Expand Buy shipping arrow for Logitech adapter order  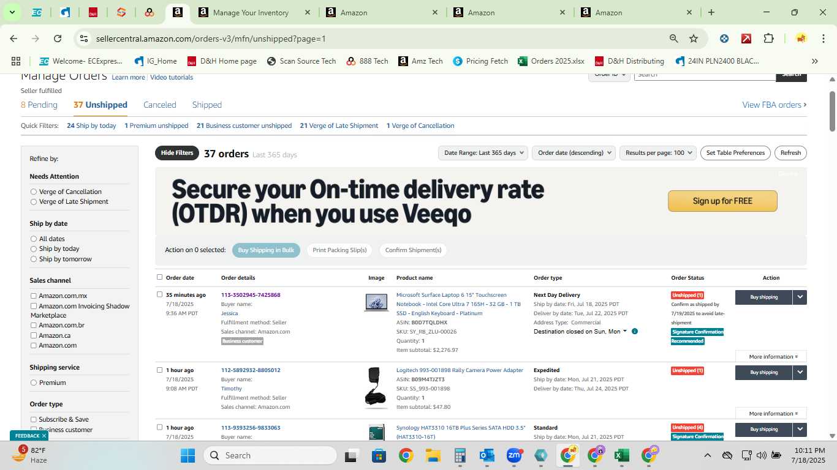point(800,372)
